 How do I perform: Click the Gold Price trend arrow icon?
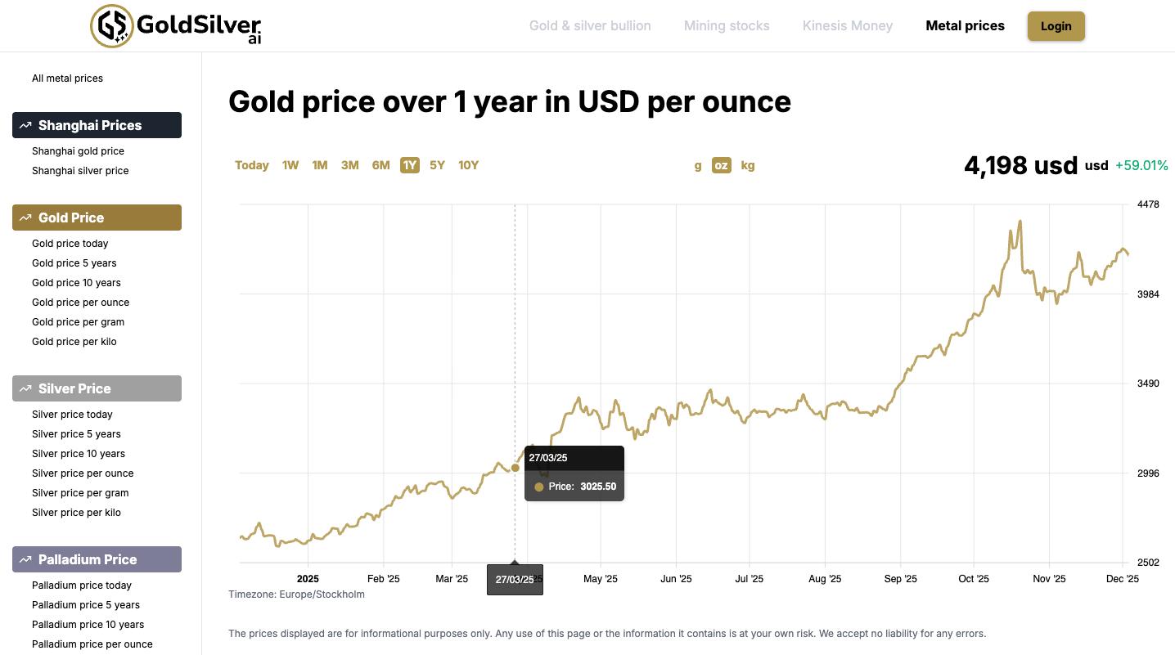(x=25, y=218)
